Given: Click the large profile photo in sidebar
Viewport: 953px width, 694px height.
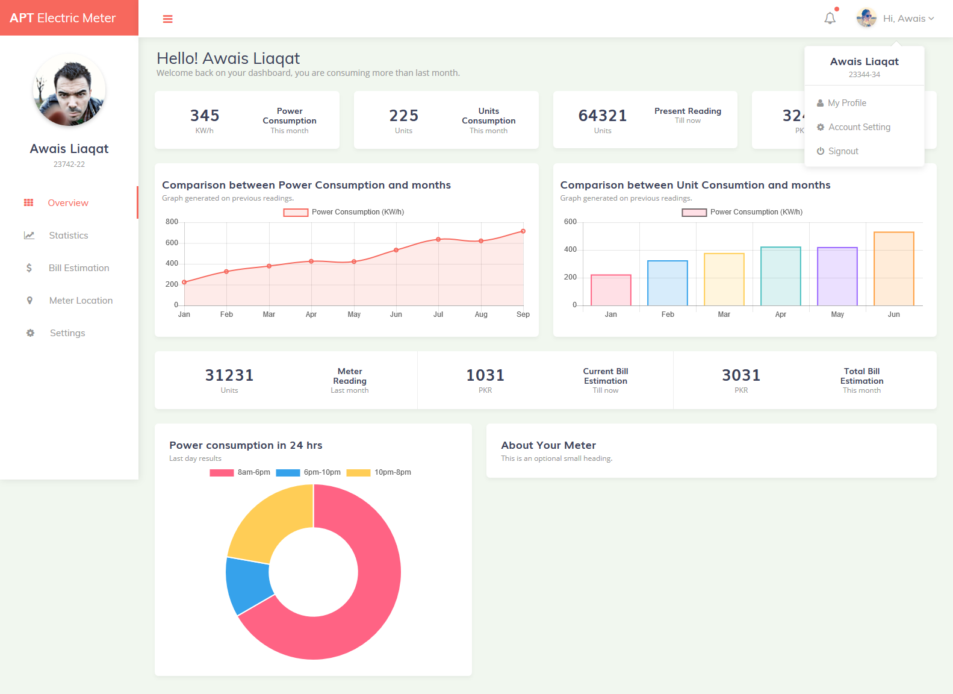Looking at the screenshot, I should pos(69,90).
